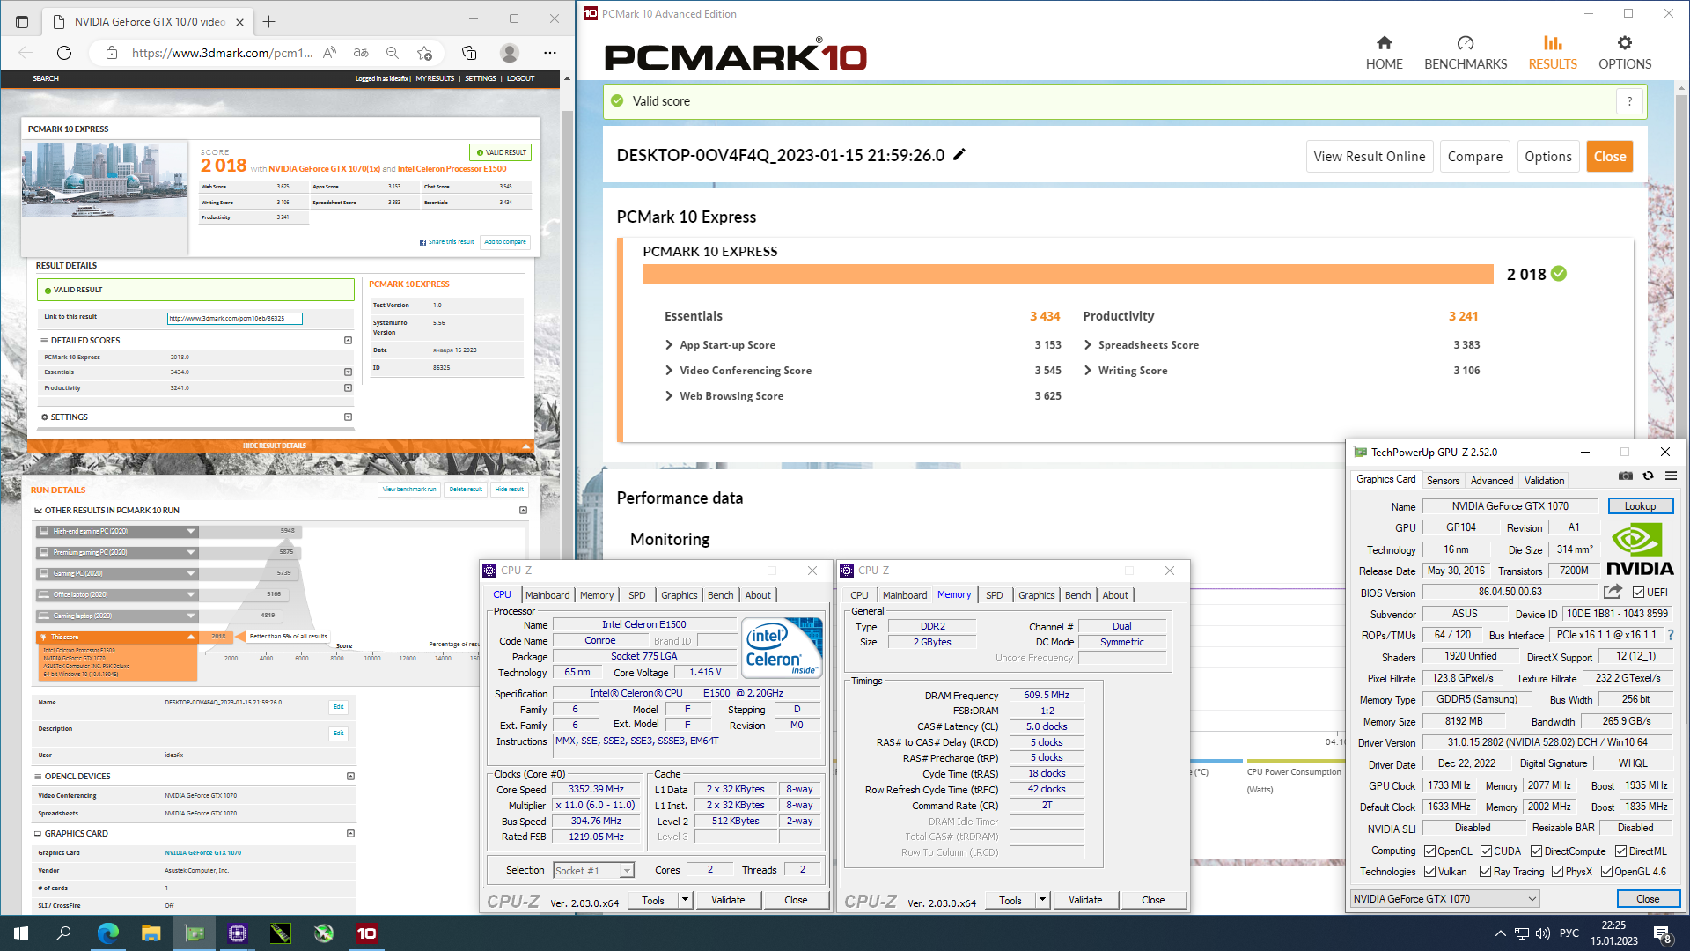Viewport: 1690px width, 951px height.
Task: Switch to the SPD tab in left CPU-Z
Action: (637, 595)
